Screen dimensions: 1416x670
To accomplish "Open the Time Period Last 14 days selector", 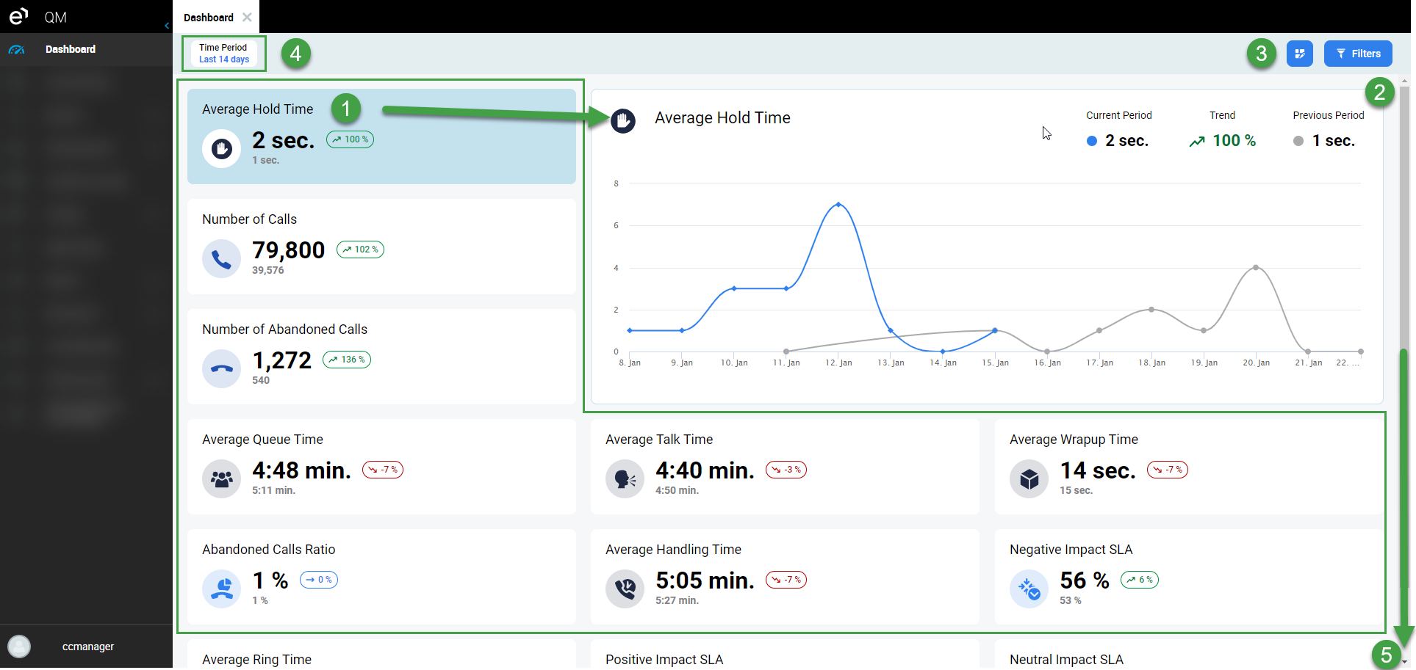I will 223,53.
